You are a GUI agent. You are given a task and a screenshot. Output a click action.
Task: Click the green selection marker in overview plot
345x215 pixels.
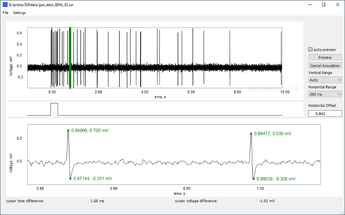70,58
